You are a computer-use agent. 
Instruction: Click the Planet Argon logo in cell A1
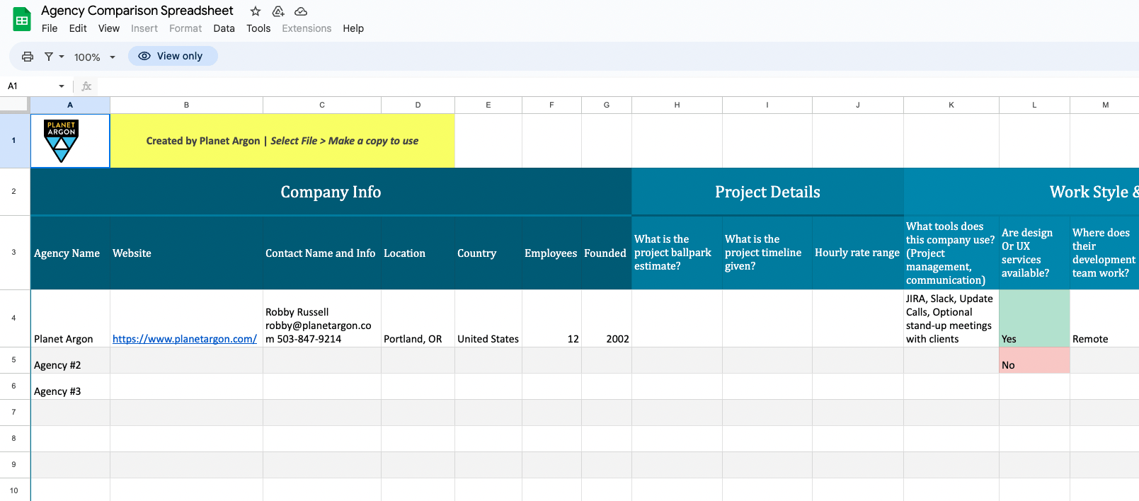point(62,141)
